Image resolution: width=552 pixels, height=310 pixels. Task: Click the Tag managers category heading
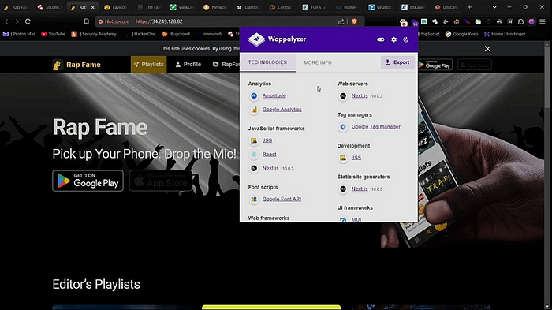click(x=355, y=114)
